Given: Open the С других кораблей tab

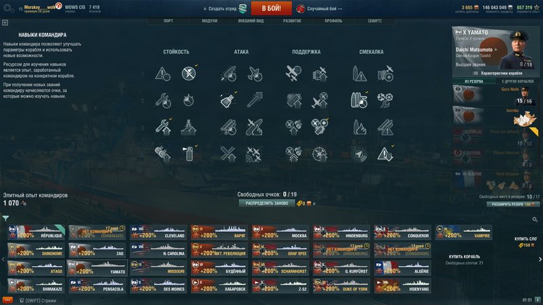Looking at the screenshot, I should 518,81.
